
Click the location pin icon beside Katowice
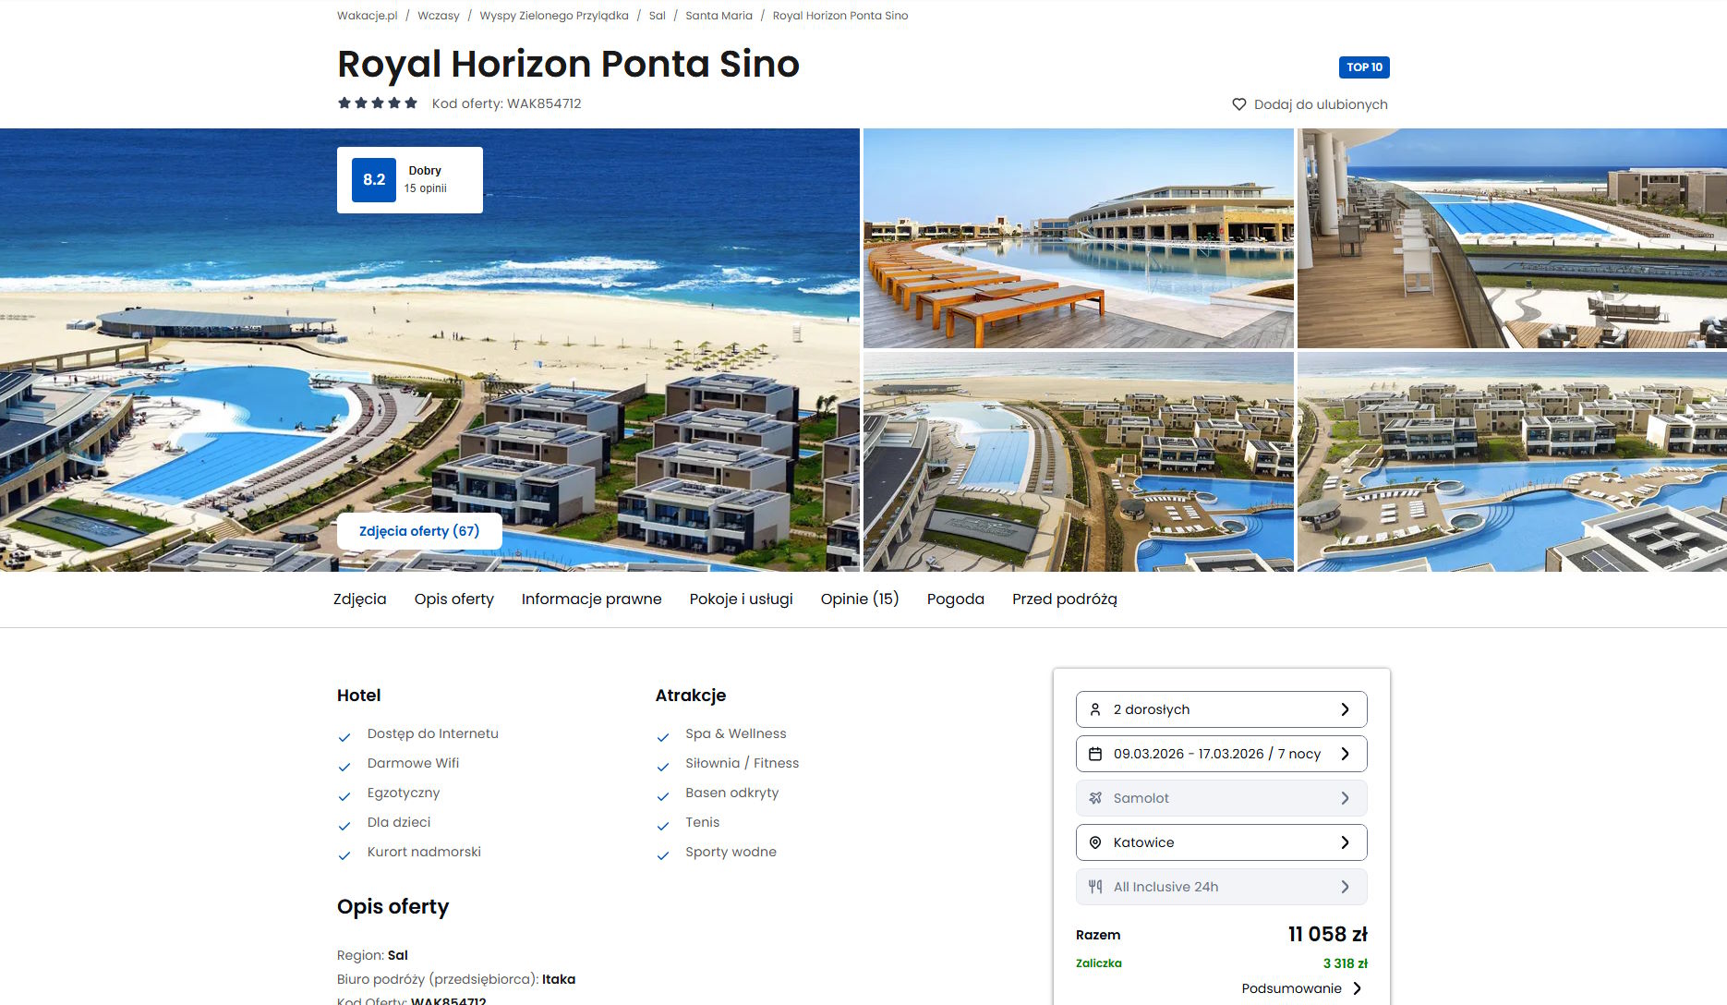click(x=1095, y=842)
